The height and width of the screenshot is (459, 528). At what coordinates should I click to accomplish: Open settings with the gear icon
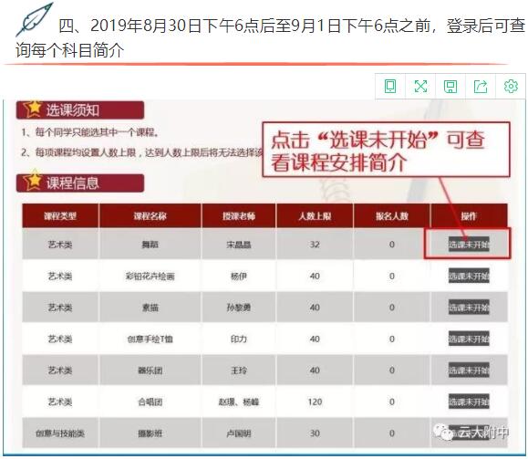coord(511,87)
